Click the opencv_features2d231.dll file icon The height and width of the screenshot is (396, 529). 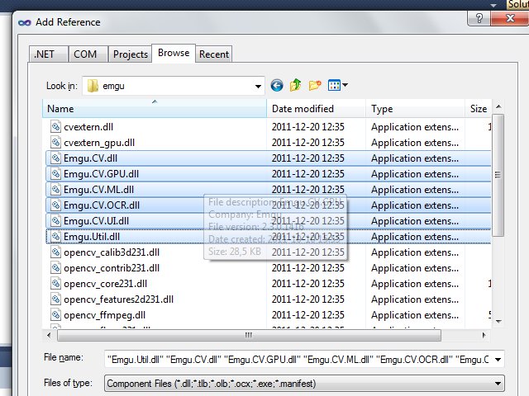coord(55,299)
